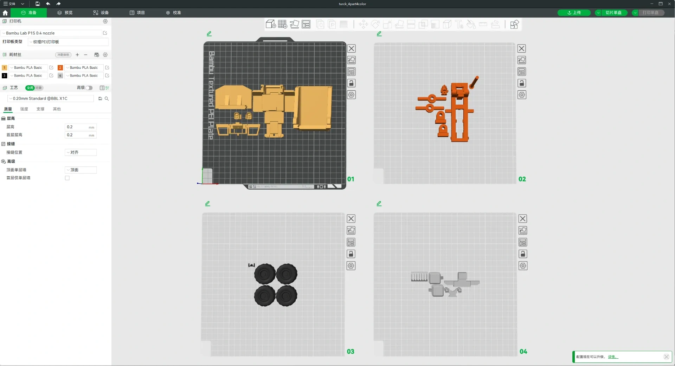Image resolution: width=675 pixels, height=366 pixels.
Task: Click the Arrange all objects icon
Action: click(306, 24)
